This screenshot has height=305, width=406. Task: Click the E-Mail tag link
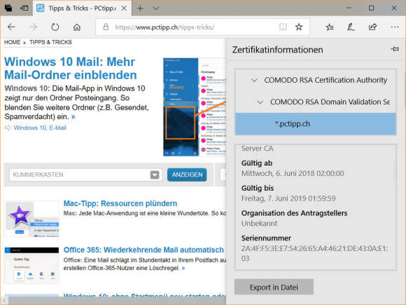coord(57,128)
